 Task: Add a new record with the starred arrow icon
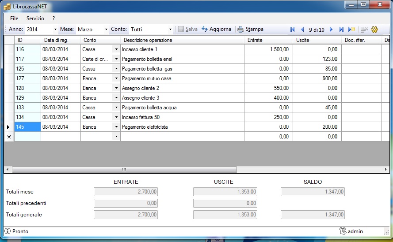click(x=351, y=30)
